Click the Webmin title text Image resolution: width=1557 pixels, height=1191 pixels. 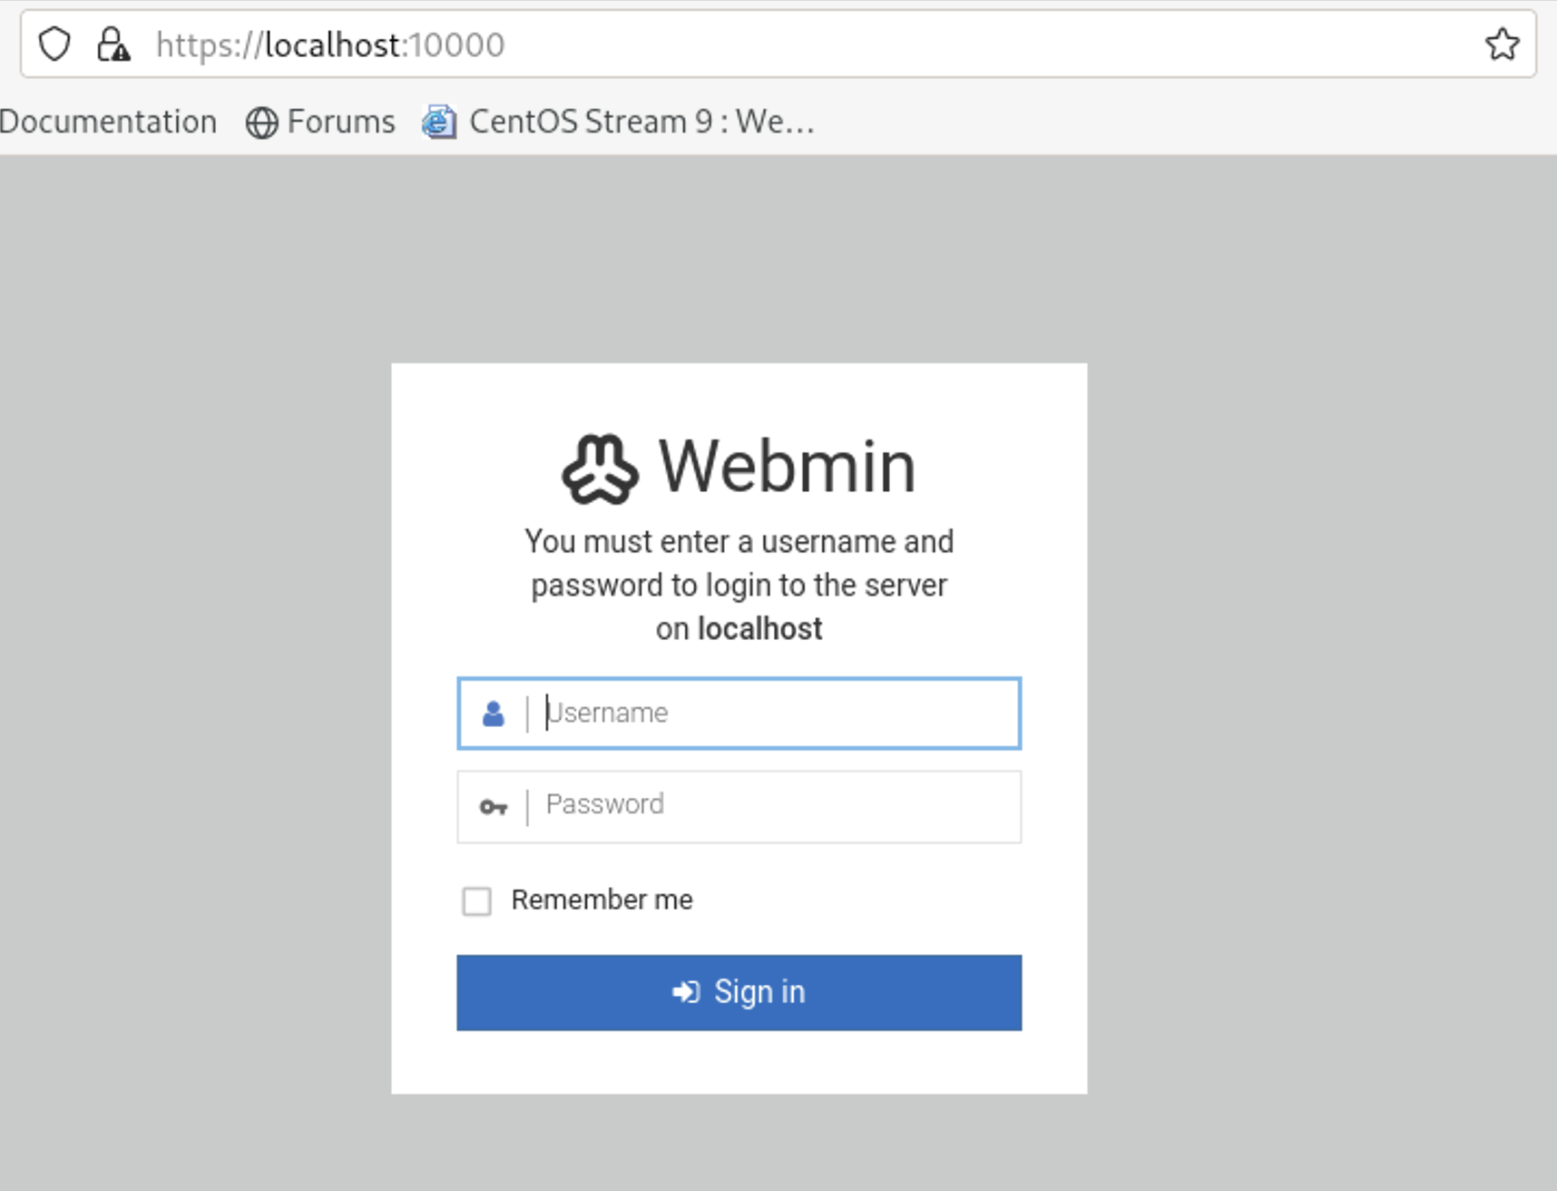tap(787, 467)
